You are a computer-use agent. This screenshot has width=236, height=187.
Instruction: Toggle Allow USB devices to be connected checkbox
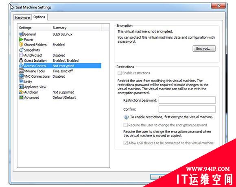[125, 143]
